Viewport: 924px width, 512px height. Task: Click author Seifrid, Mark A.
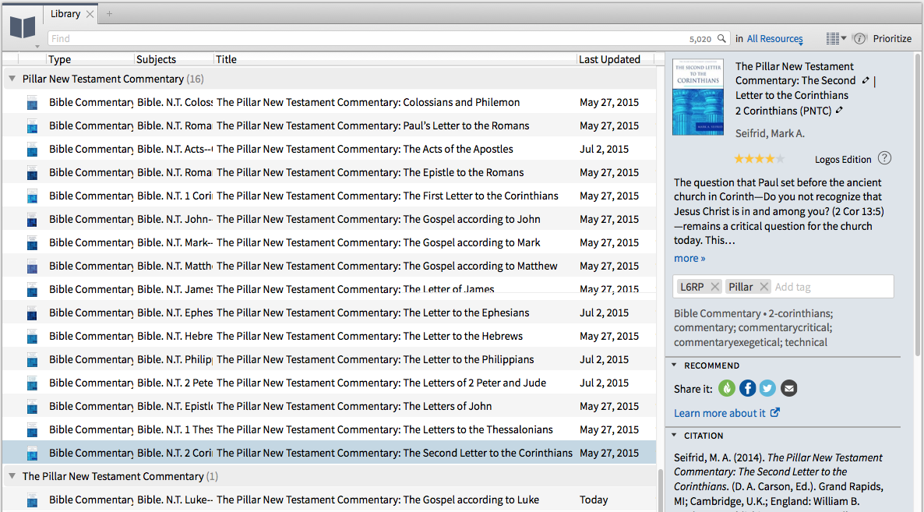tap(770, 134)
